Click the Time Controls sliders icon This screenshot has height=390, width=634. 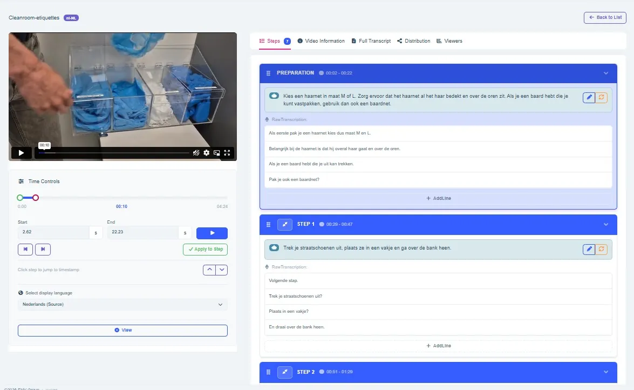(x=21, y=181)
